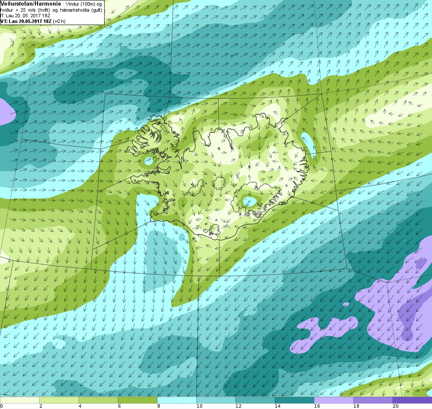This screenshot has height=409, width=432.
Task: Choose the light purple 16–18 legend swatch
Action: coord(334,400)
